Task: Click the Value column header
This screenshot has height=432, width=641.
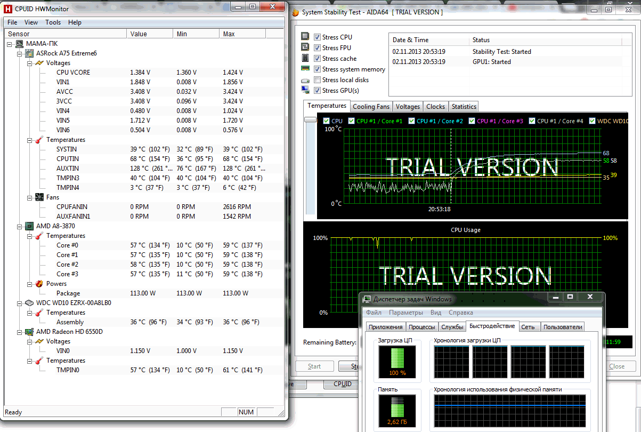Action: (x=151, y=34)
